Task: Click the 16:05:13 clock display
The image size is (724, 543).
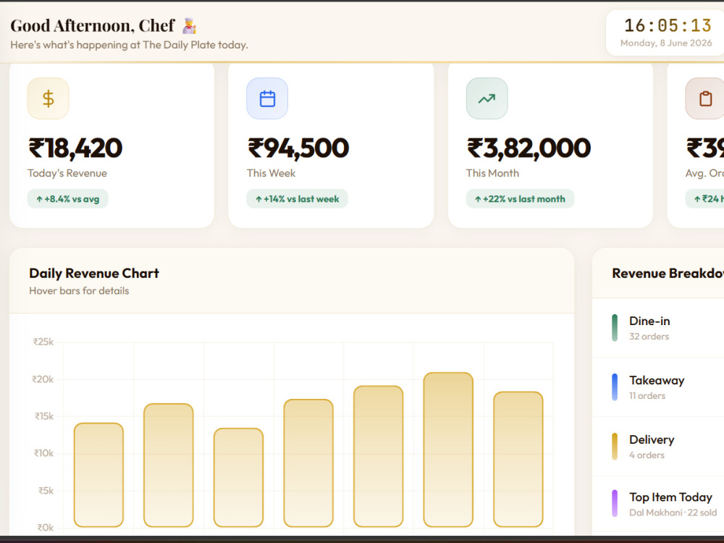Action: click(x=668, y=25)
